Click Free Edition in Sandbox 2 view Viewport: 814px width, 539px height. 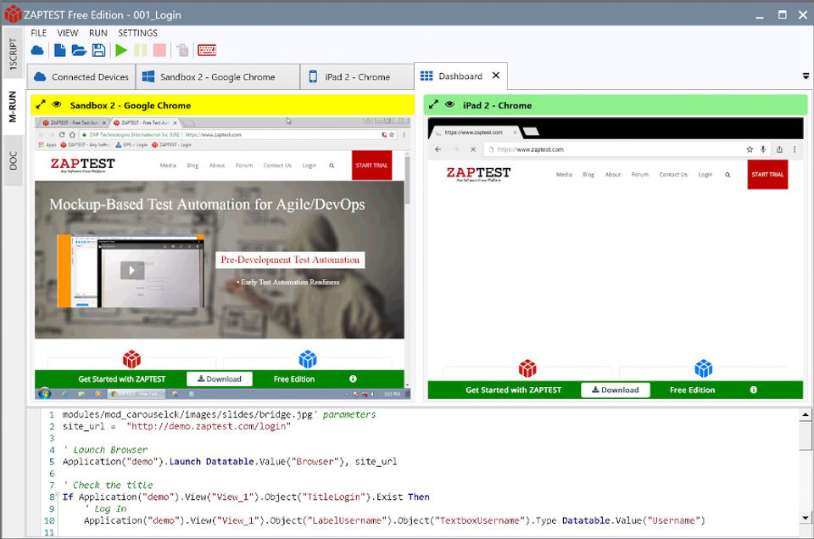[x=294, y=379]
